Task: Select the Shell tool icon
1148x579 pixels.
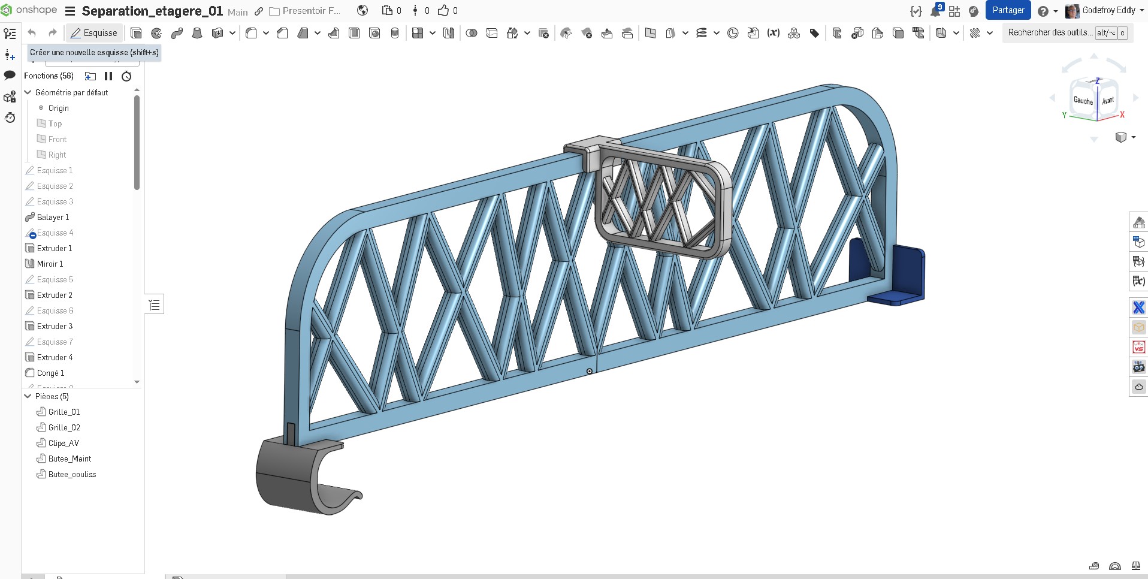Action: point(354,33)
